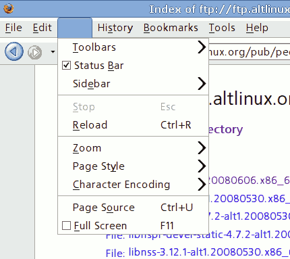Open the File menu
The image size is (290, 259).
click(x=13, y=28)
